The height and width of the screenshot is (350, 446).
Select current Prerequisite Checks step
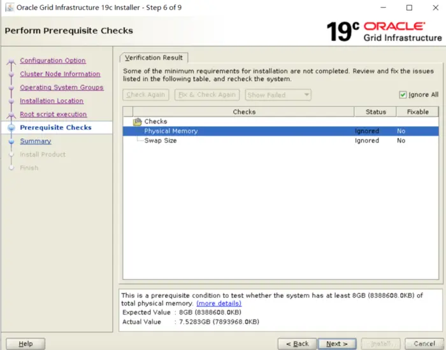tap(56, 127)
